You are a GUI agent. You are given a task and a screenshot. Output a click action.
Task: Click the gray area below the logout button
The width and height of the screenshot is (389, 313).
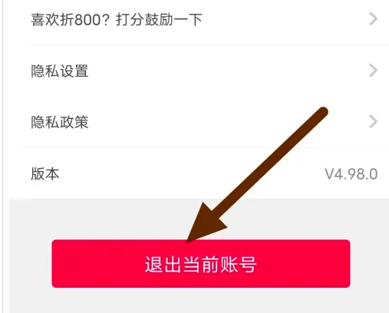[x=201, y=301]
